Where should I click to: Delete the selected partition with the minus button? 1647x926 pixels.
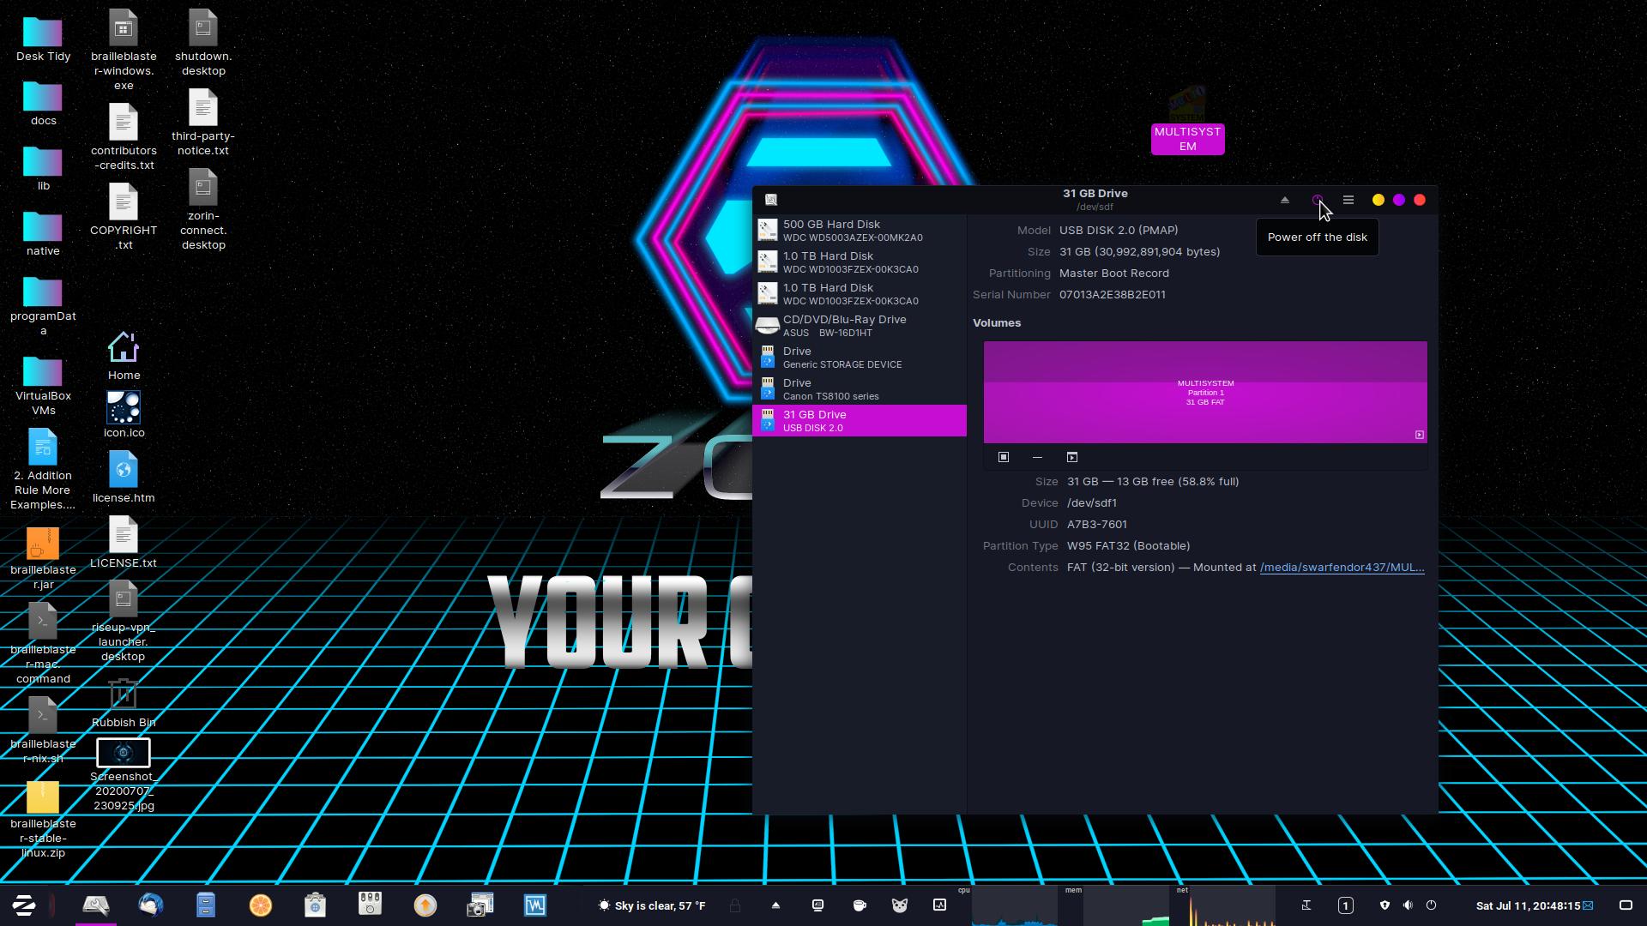pos(1037,457)
